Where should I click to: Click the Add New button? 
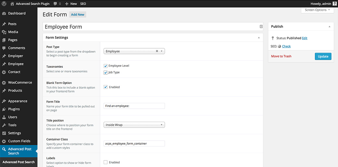(x=77, y=15)
